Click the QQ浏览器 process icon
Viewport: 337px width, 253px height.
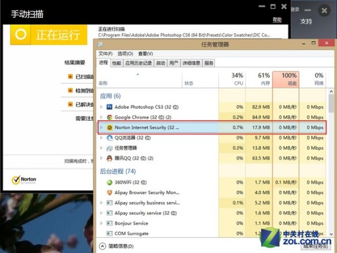[x=110, y=138]
